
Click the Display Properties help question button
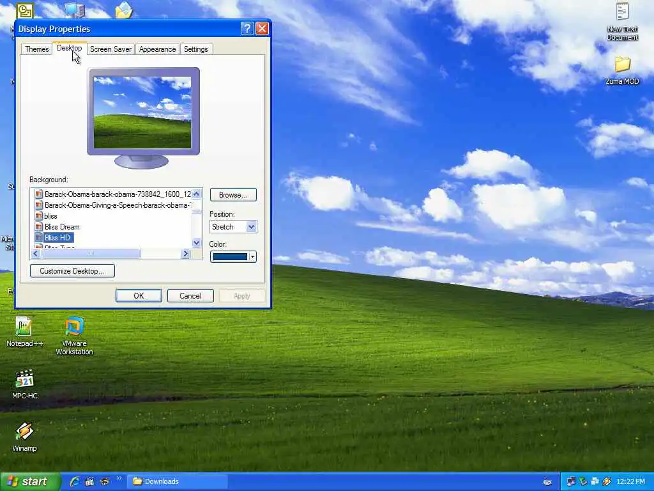(x=247, y=28)
